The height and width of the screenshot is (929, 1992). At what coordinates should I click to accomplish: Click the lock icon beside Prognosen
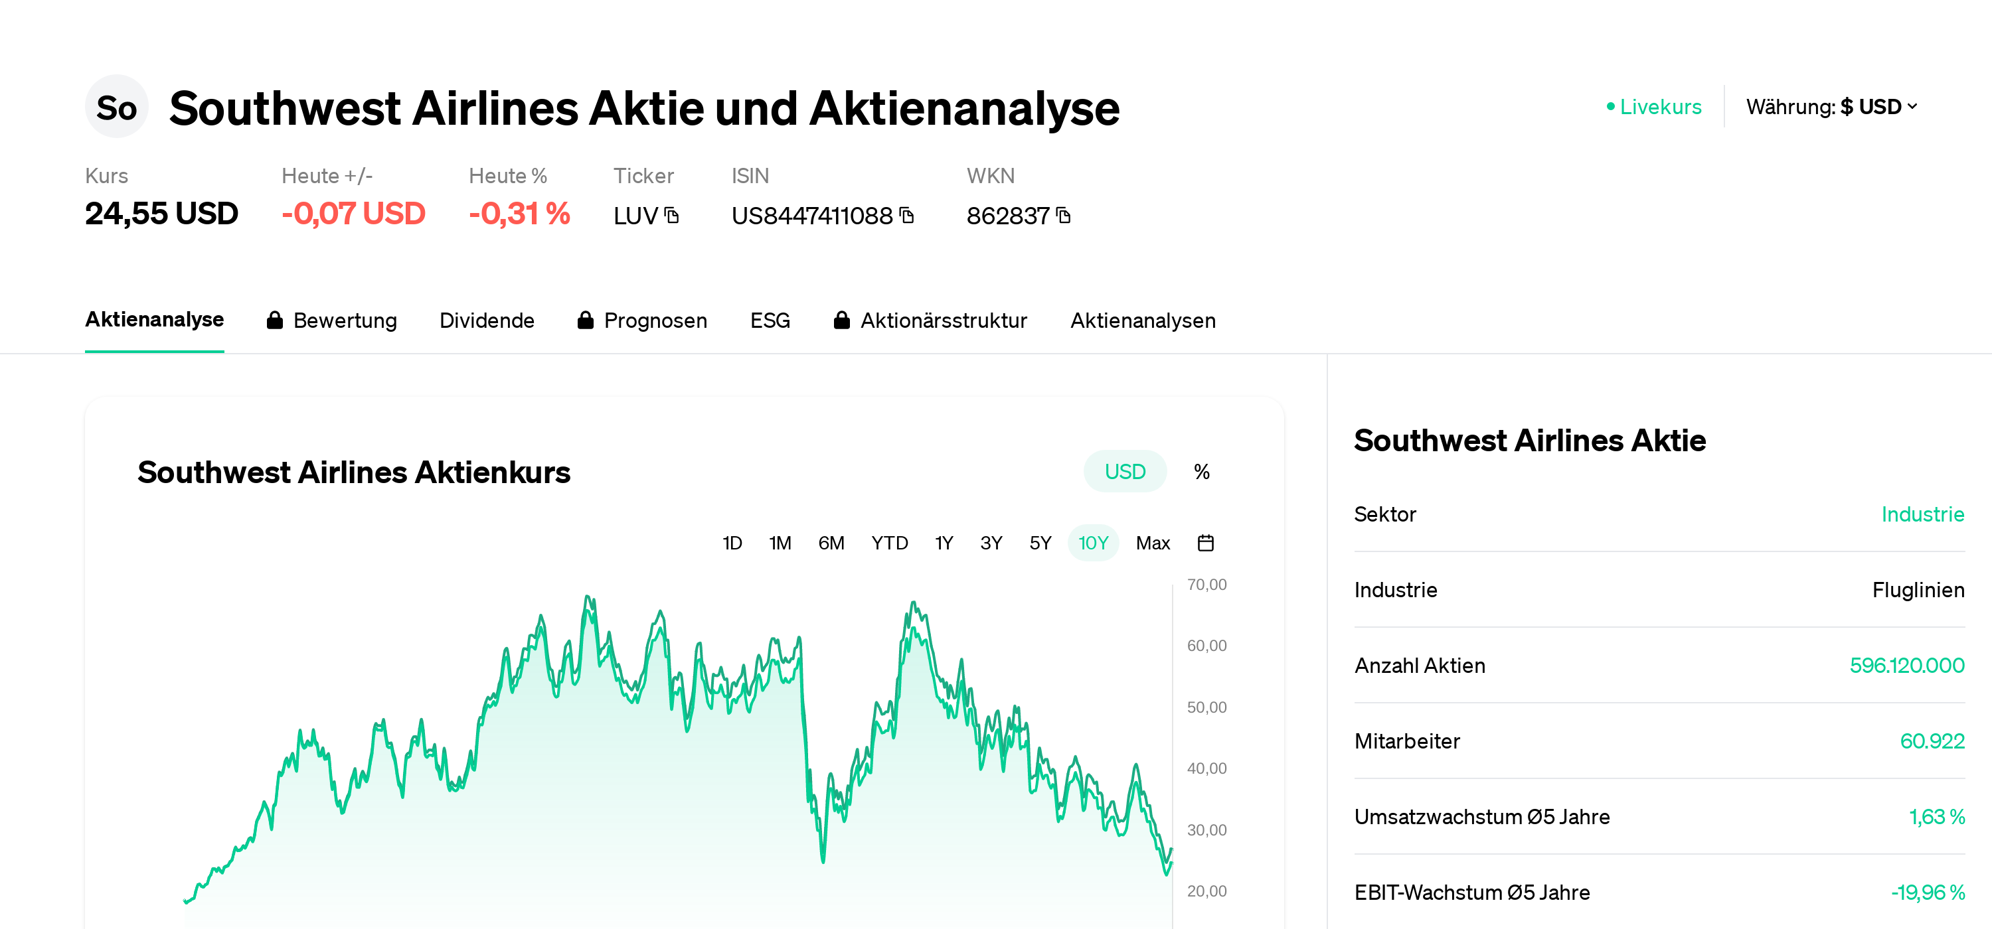pos(586,320)
